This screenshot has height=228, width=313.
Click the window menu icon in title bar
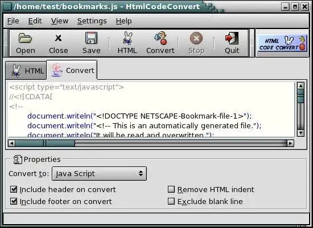7,7
